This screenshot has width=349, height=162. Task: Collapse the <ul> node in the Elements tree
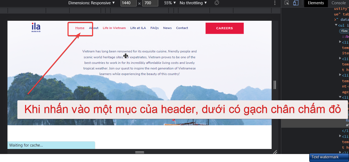[x=336, y=25]
